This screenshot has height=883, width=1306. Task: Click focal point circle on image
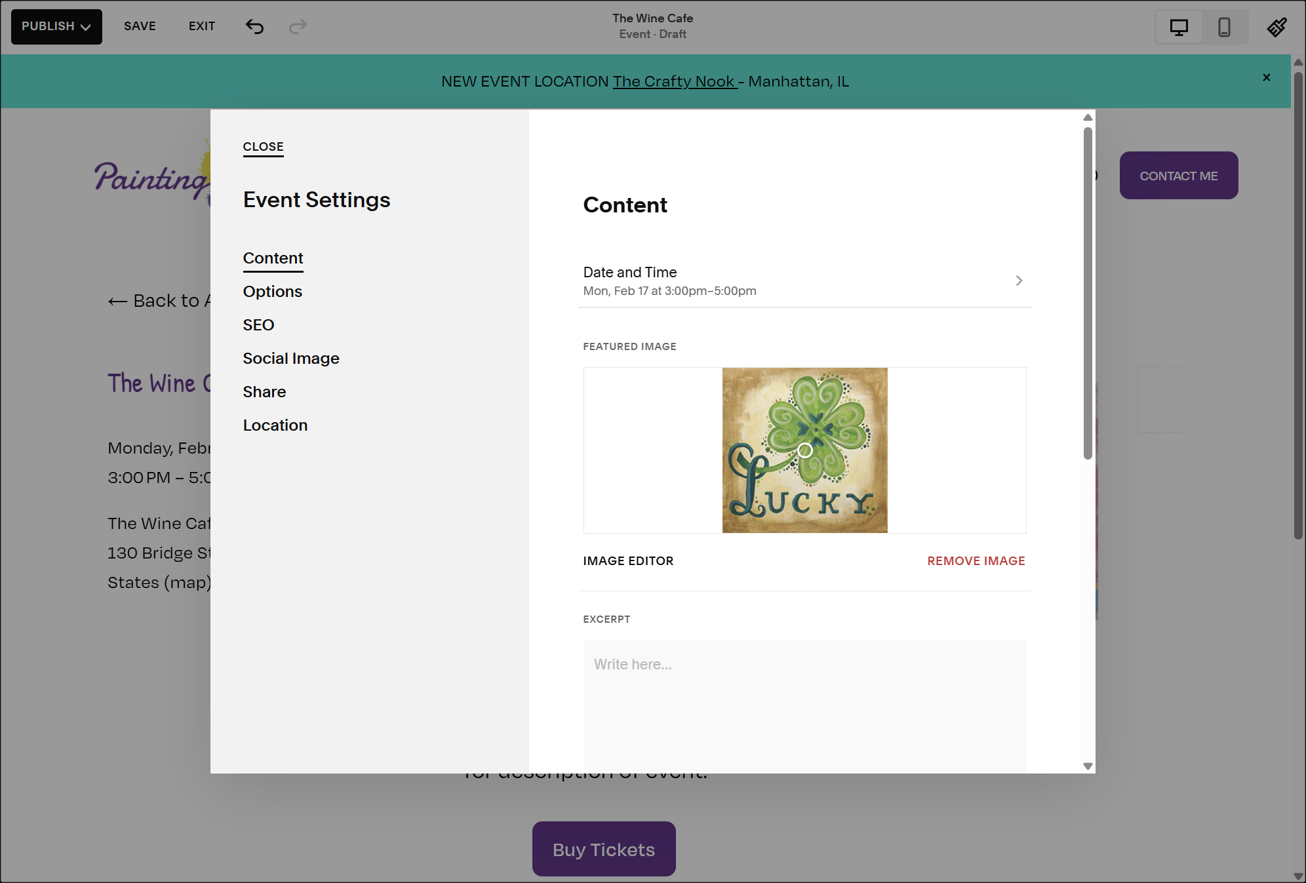(804, 450)
